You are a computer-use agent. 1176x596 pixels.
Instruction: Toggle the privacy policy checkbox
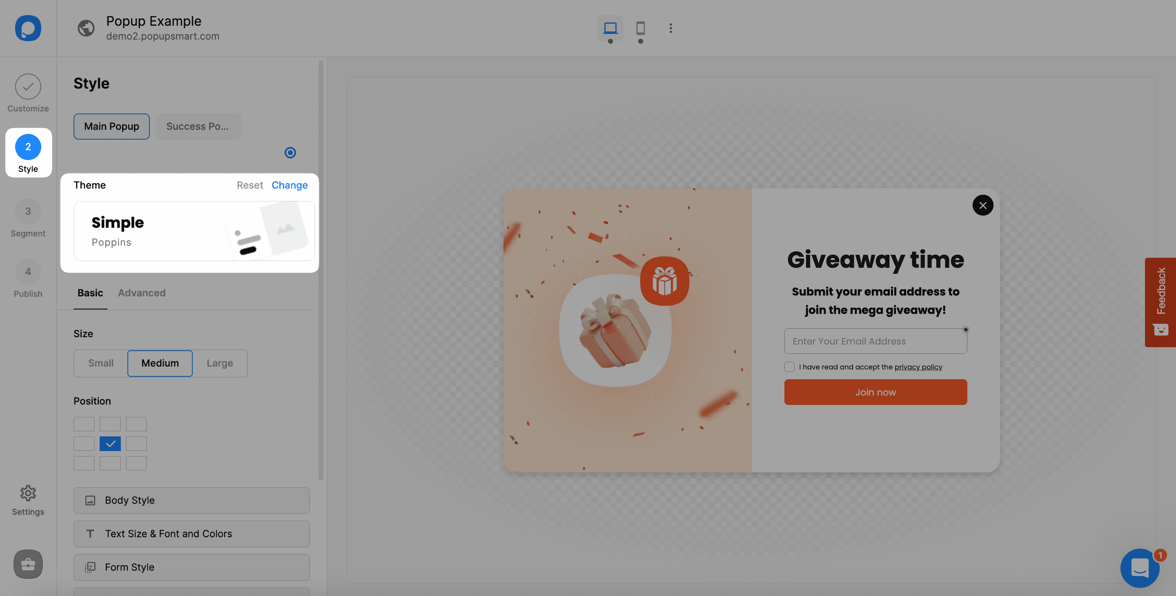(788, 367)
